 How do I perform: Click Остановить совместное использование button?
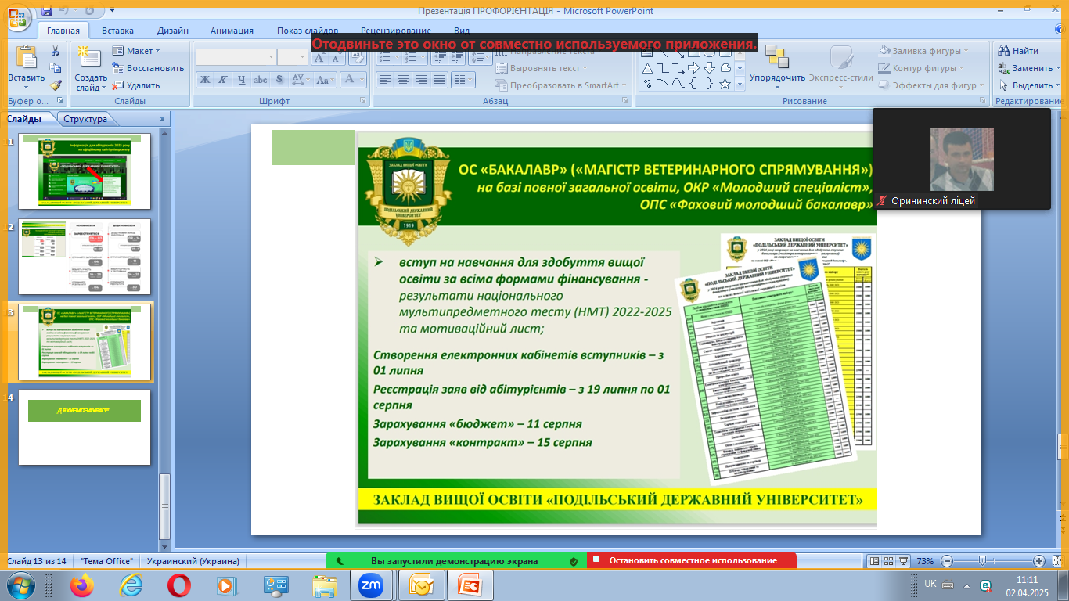click(x=692, y=560)
